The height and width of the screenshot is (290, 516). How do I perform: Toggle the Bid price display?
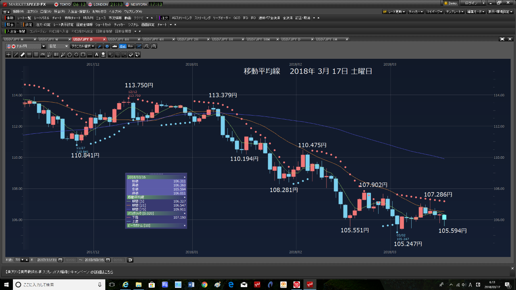(x=122, y=46)
